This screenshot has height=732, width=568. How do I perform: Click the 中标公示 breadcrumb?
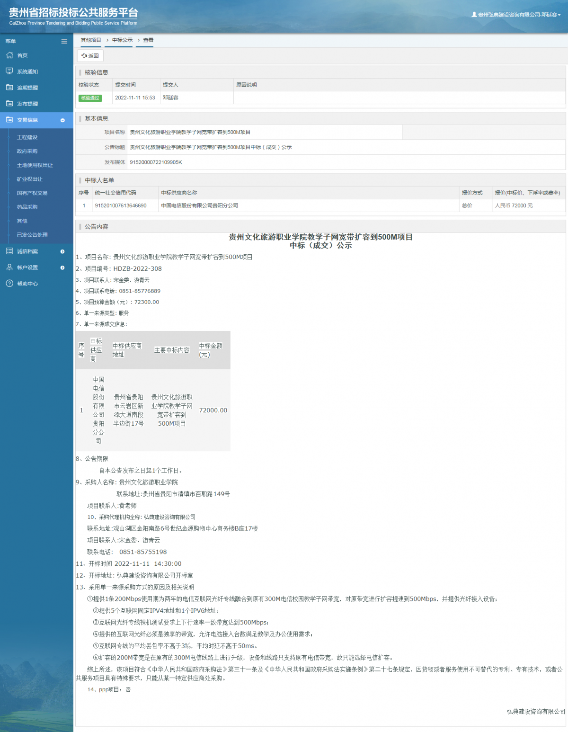(x=122, y=40)
